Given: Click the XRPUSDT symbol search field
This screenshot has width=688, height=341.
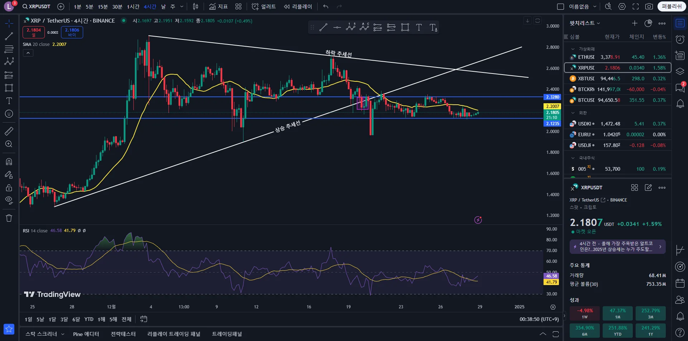Looking at the screenshot, I should coord(37,6).
